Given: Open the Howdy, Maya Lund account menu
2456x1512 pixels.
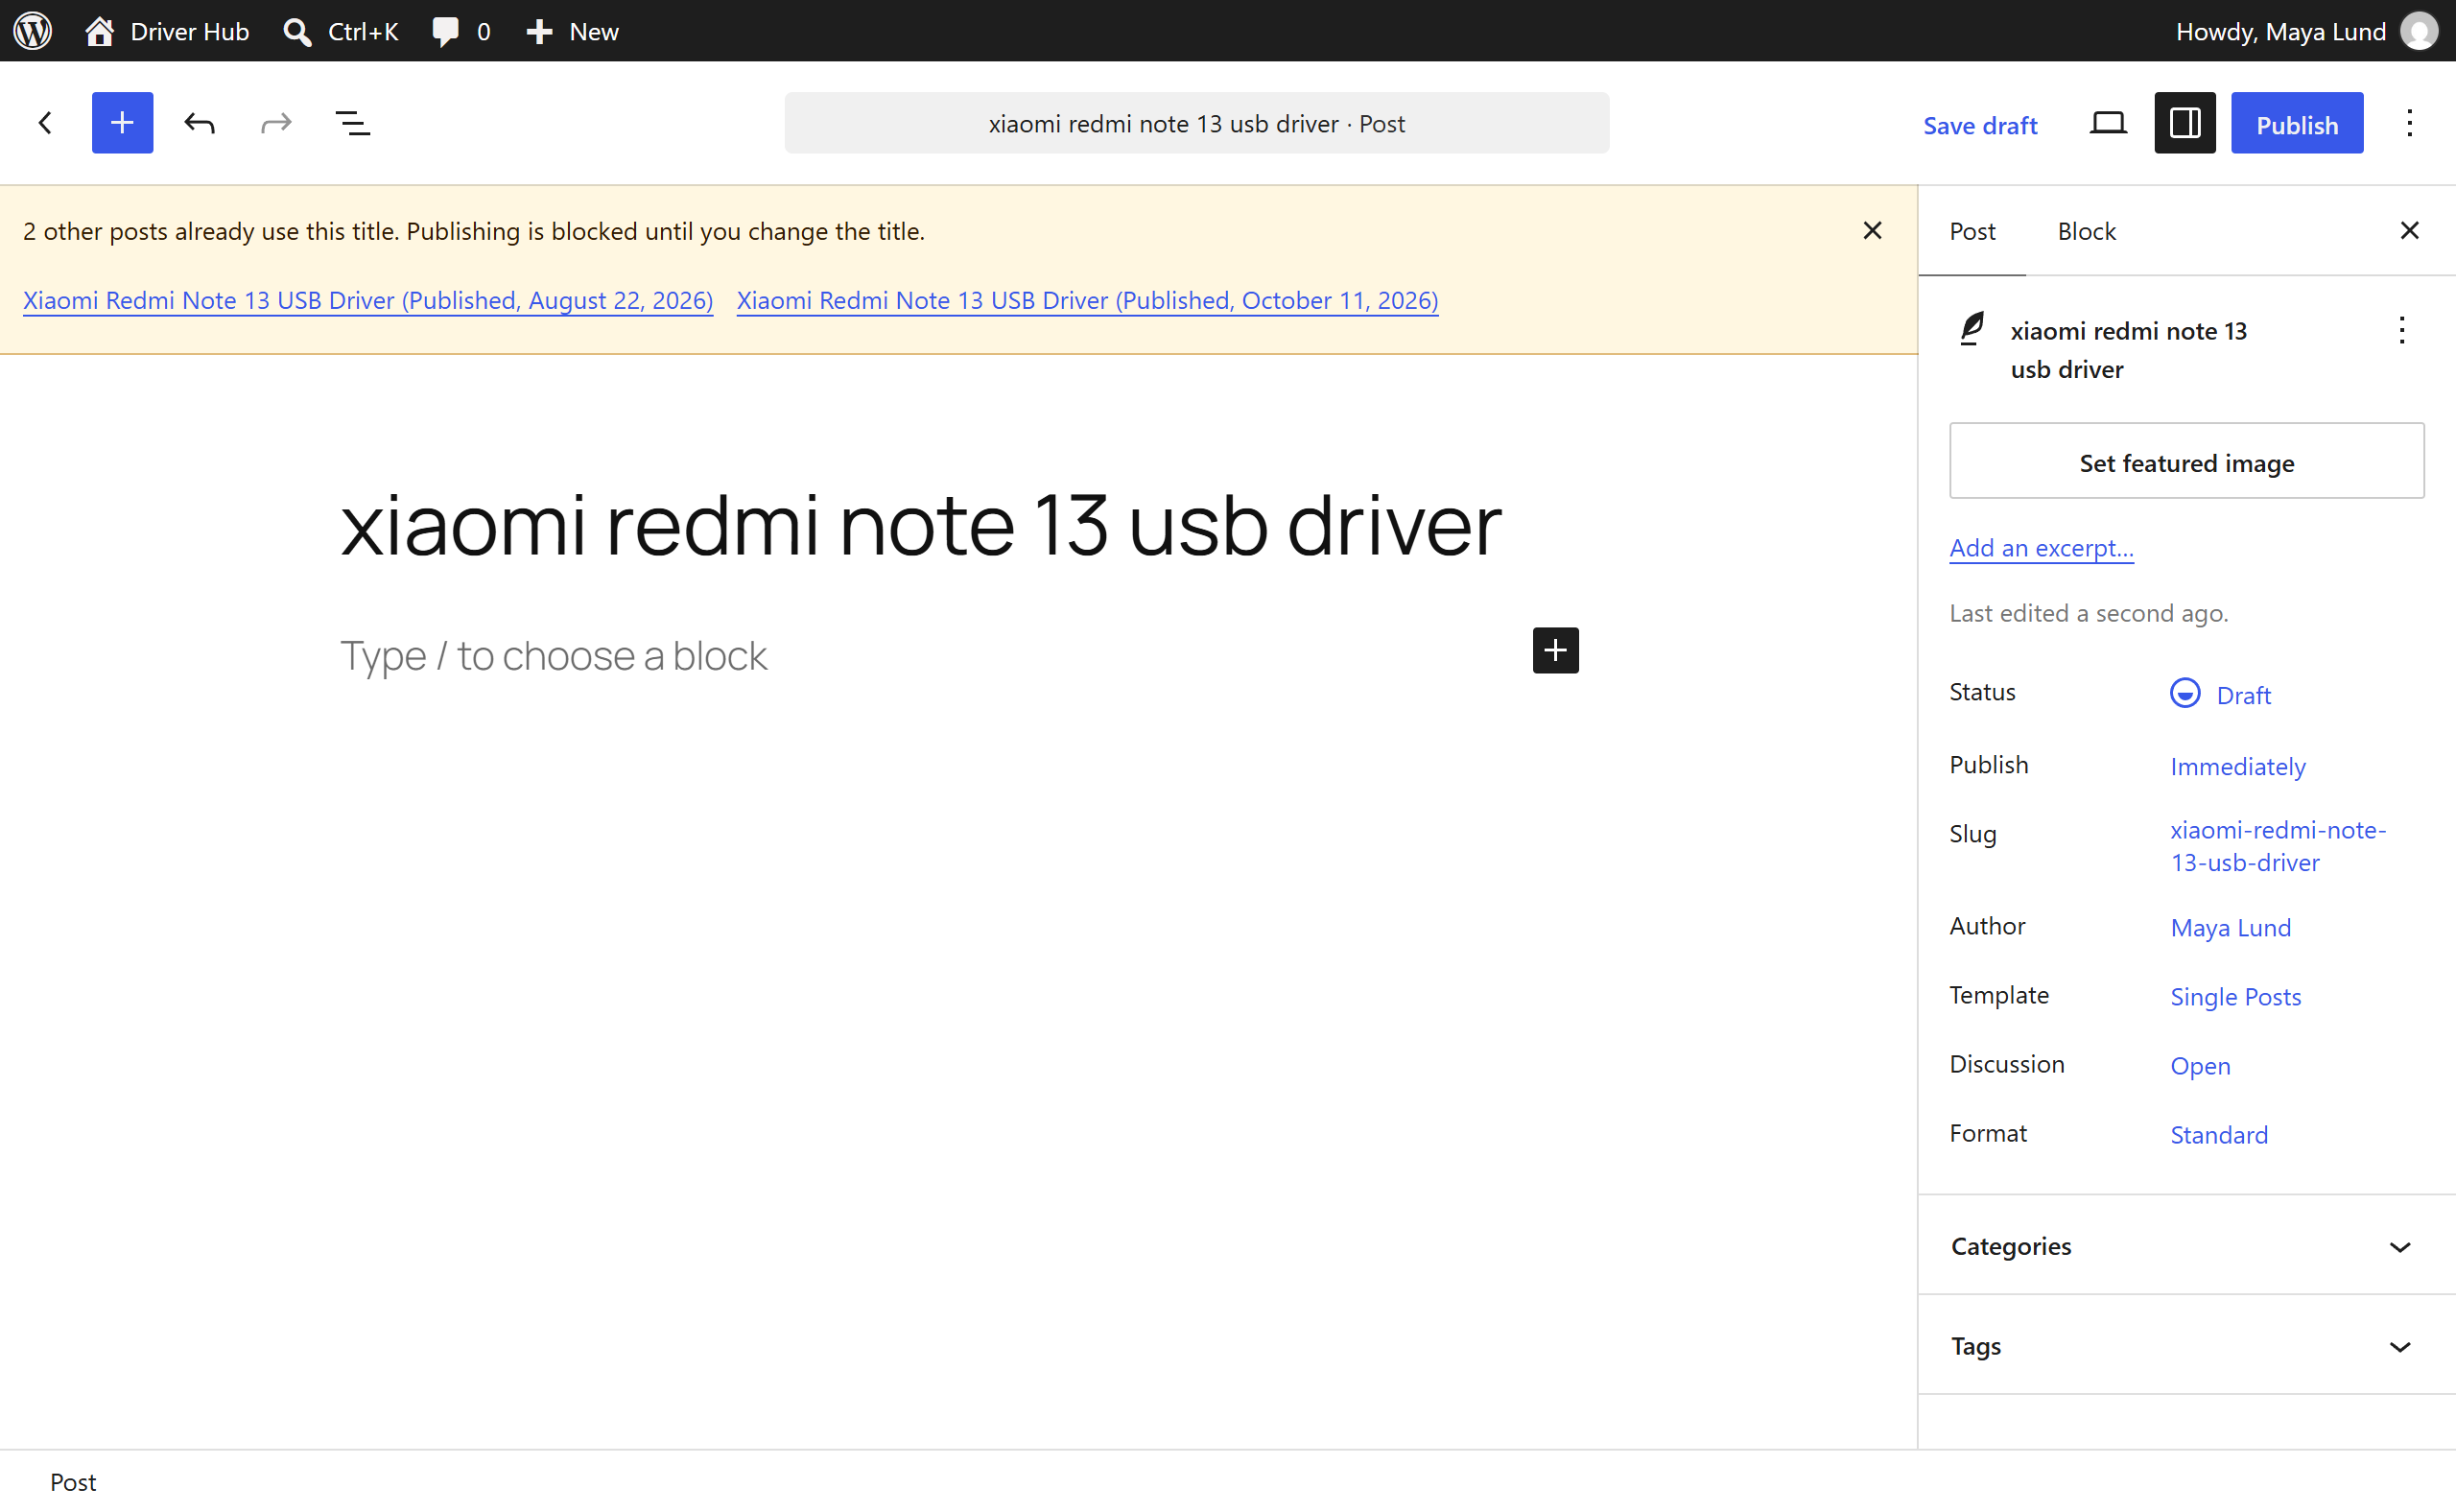Looking at the screenshot, I should pyautogui.click(x=2306, y=31).
